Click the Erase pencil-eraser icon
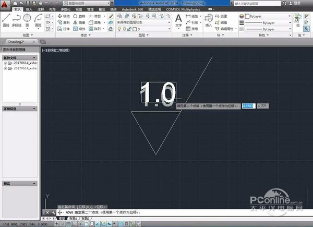Screen dimensions: 313x227 pyautogui.click(x=111, y=16)
